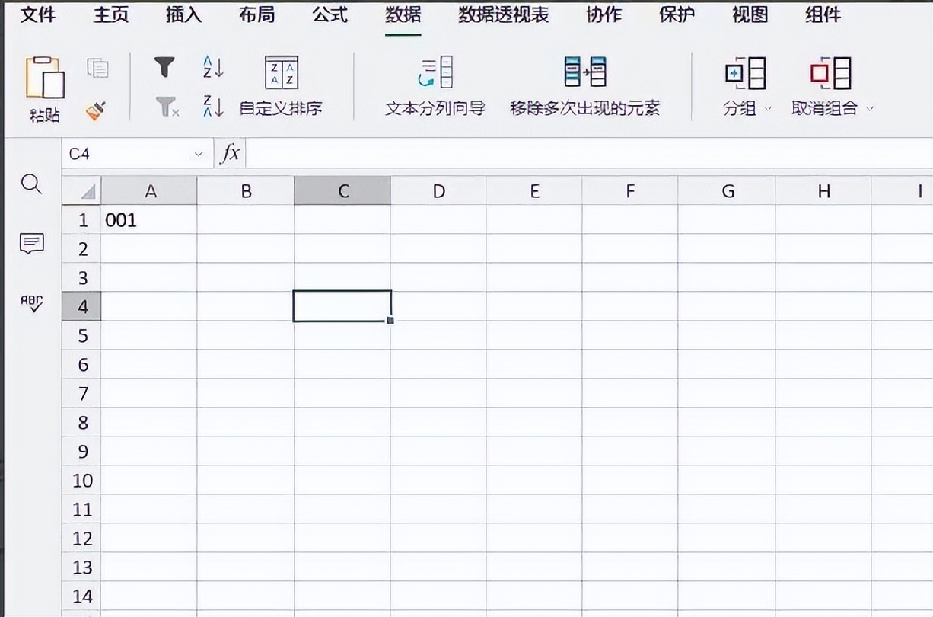Open the 文件 menu
This screenshot has width=933, height=617.
tap(37, 14)
